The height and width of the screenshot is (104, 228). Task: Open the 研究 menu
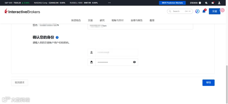click(102, 20)
